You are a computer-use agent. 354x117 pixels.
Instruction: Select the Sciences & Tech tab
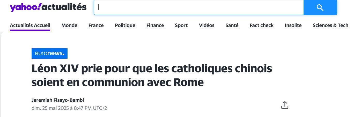tap(330, 25)
